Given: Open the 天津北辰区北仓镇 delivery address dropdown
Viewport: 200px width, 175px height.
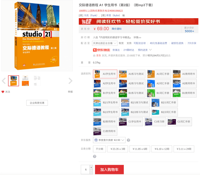Looking at the screenshot, I should pos(104,43).
